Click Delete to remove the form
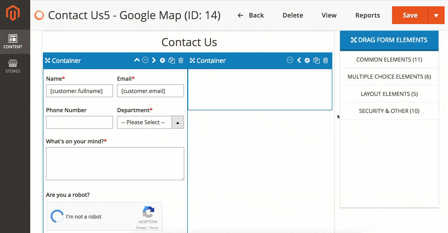Screen dimensions: 448x233 (293, 15)
